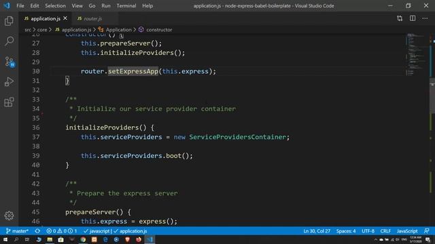Open the Go menu
Image resolution: width=435 pixels, height=244 pixels.
pos(92,5)
